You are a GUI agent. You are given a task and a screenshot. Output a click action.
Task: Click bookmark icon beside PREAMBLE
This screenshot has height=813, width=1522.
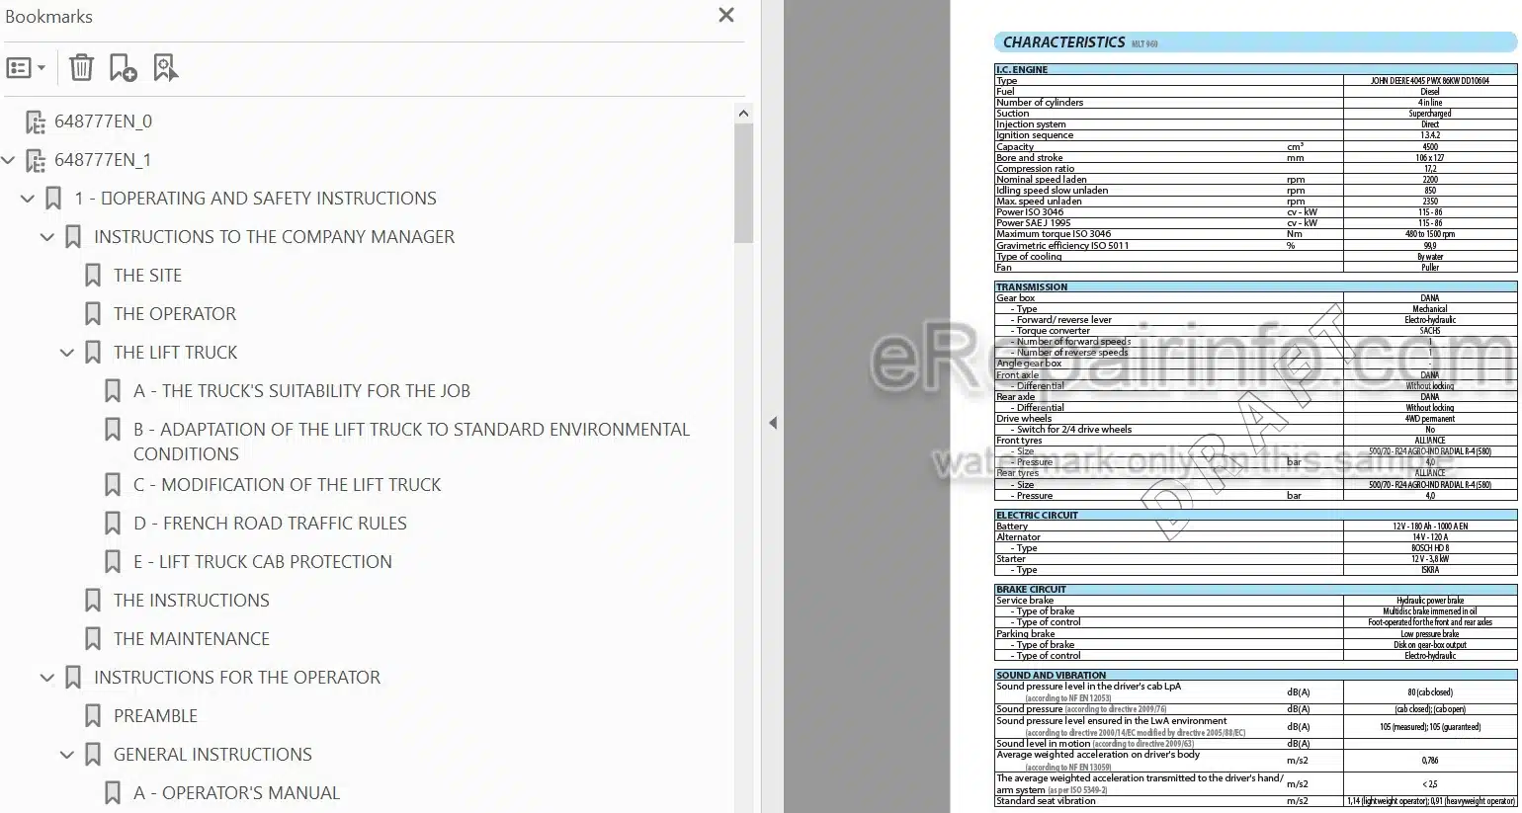pos(93,716)
